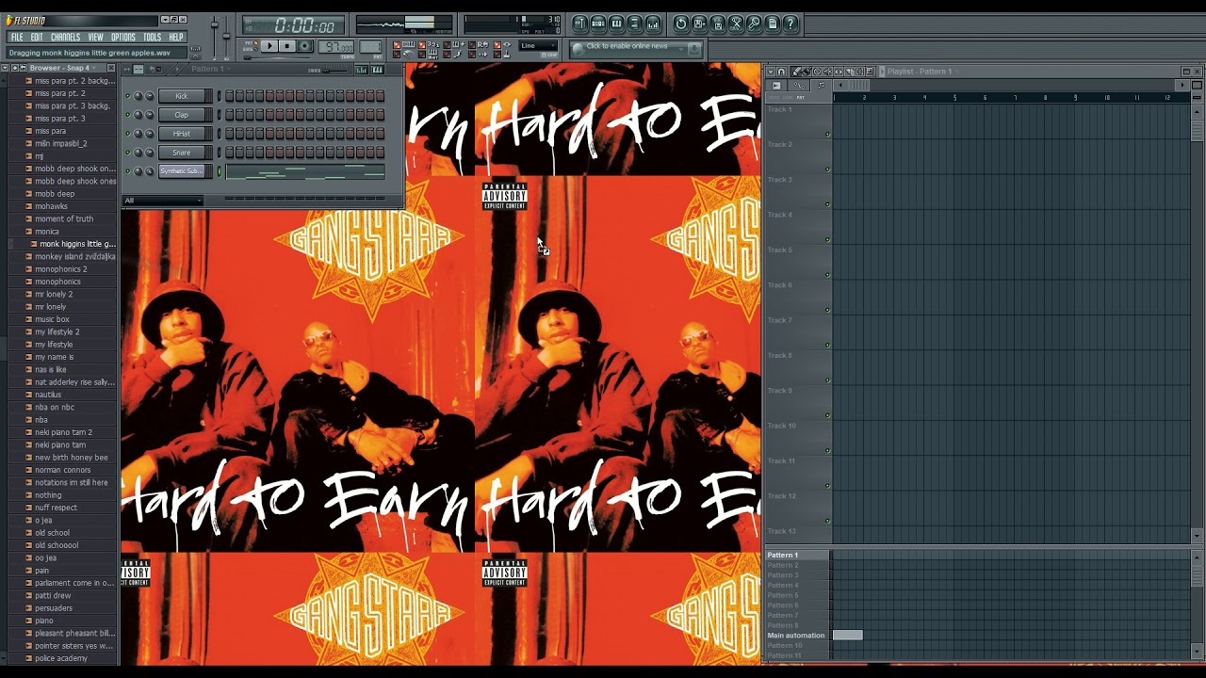Toggle Track 1 mute light in playlist
This screenshot has width=1206, height=678.
point(828,134)
